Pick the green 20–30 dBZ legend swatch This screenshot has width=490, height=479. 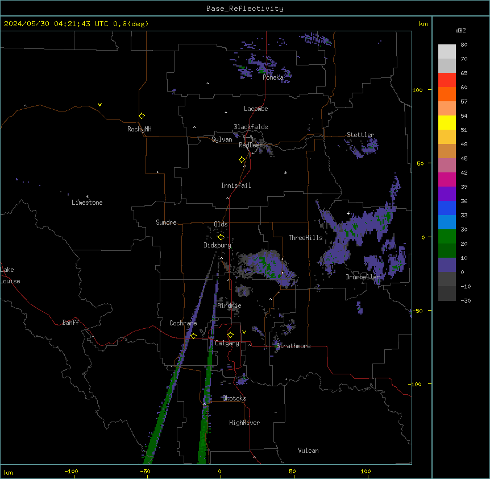click(447, 237)
